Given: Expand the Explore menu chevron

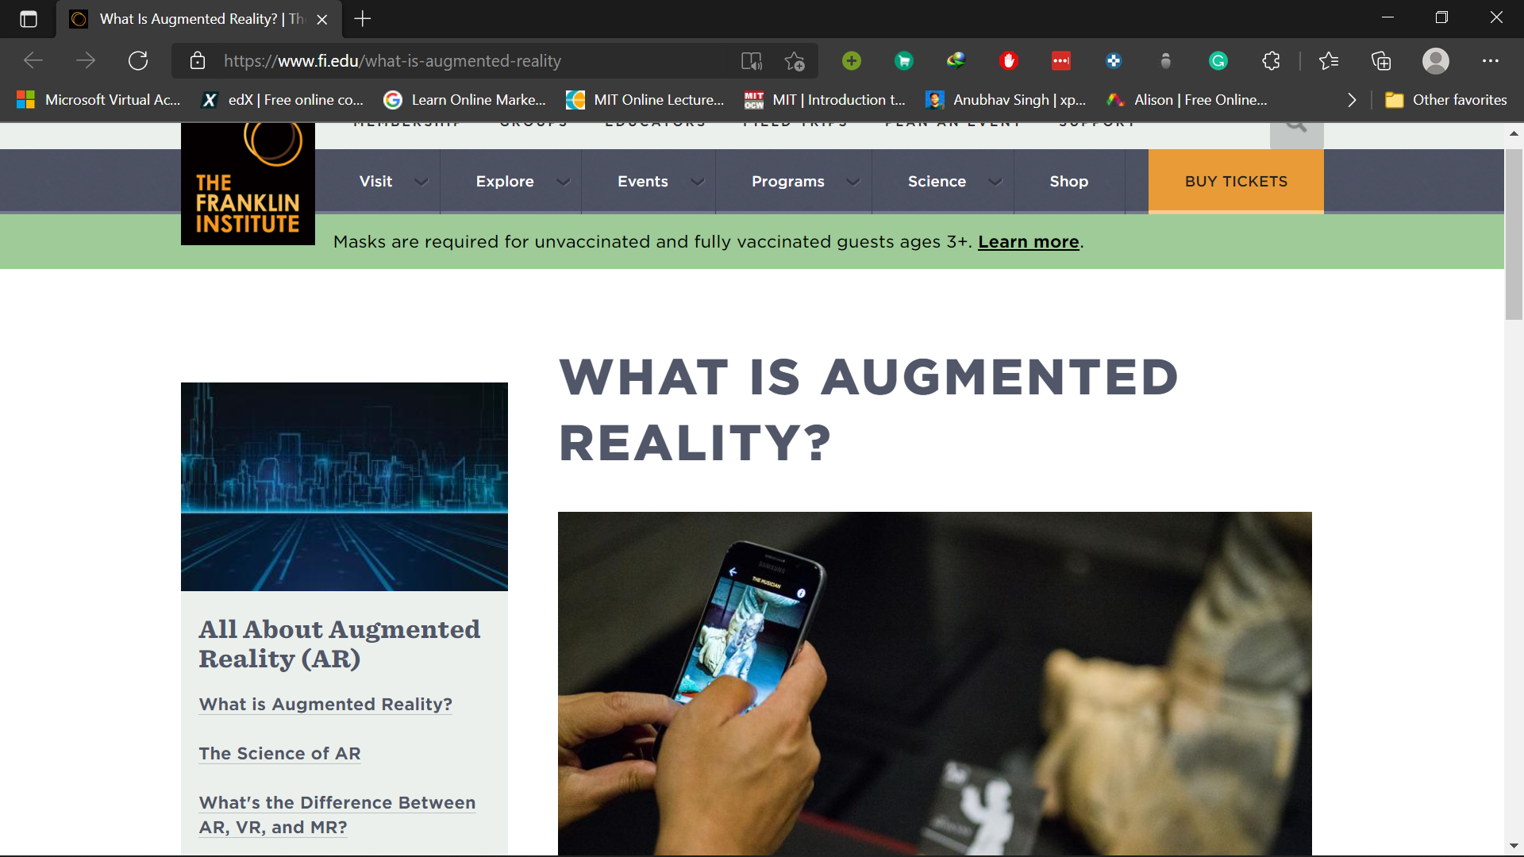Looking at the screenshot, I should pyautogui.click(x=564, y=182).
